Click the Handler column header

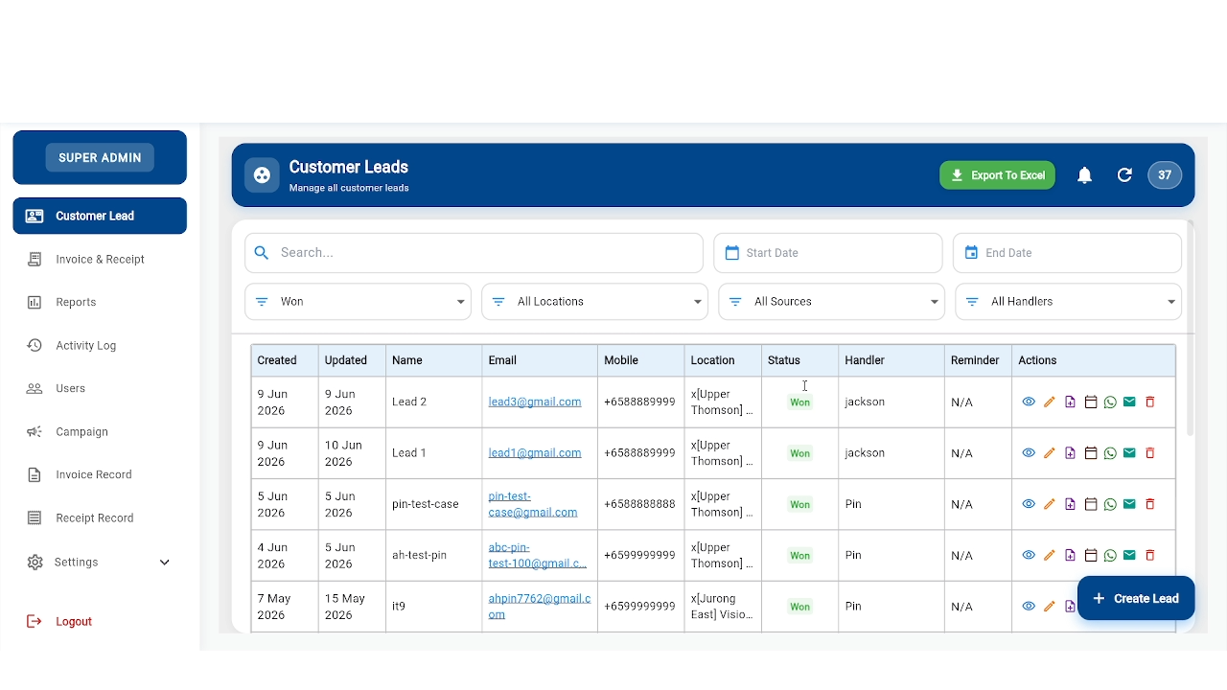[891, 360]
